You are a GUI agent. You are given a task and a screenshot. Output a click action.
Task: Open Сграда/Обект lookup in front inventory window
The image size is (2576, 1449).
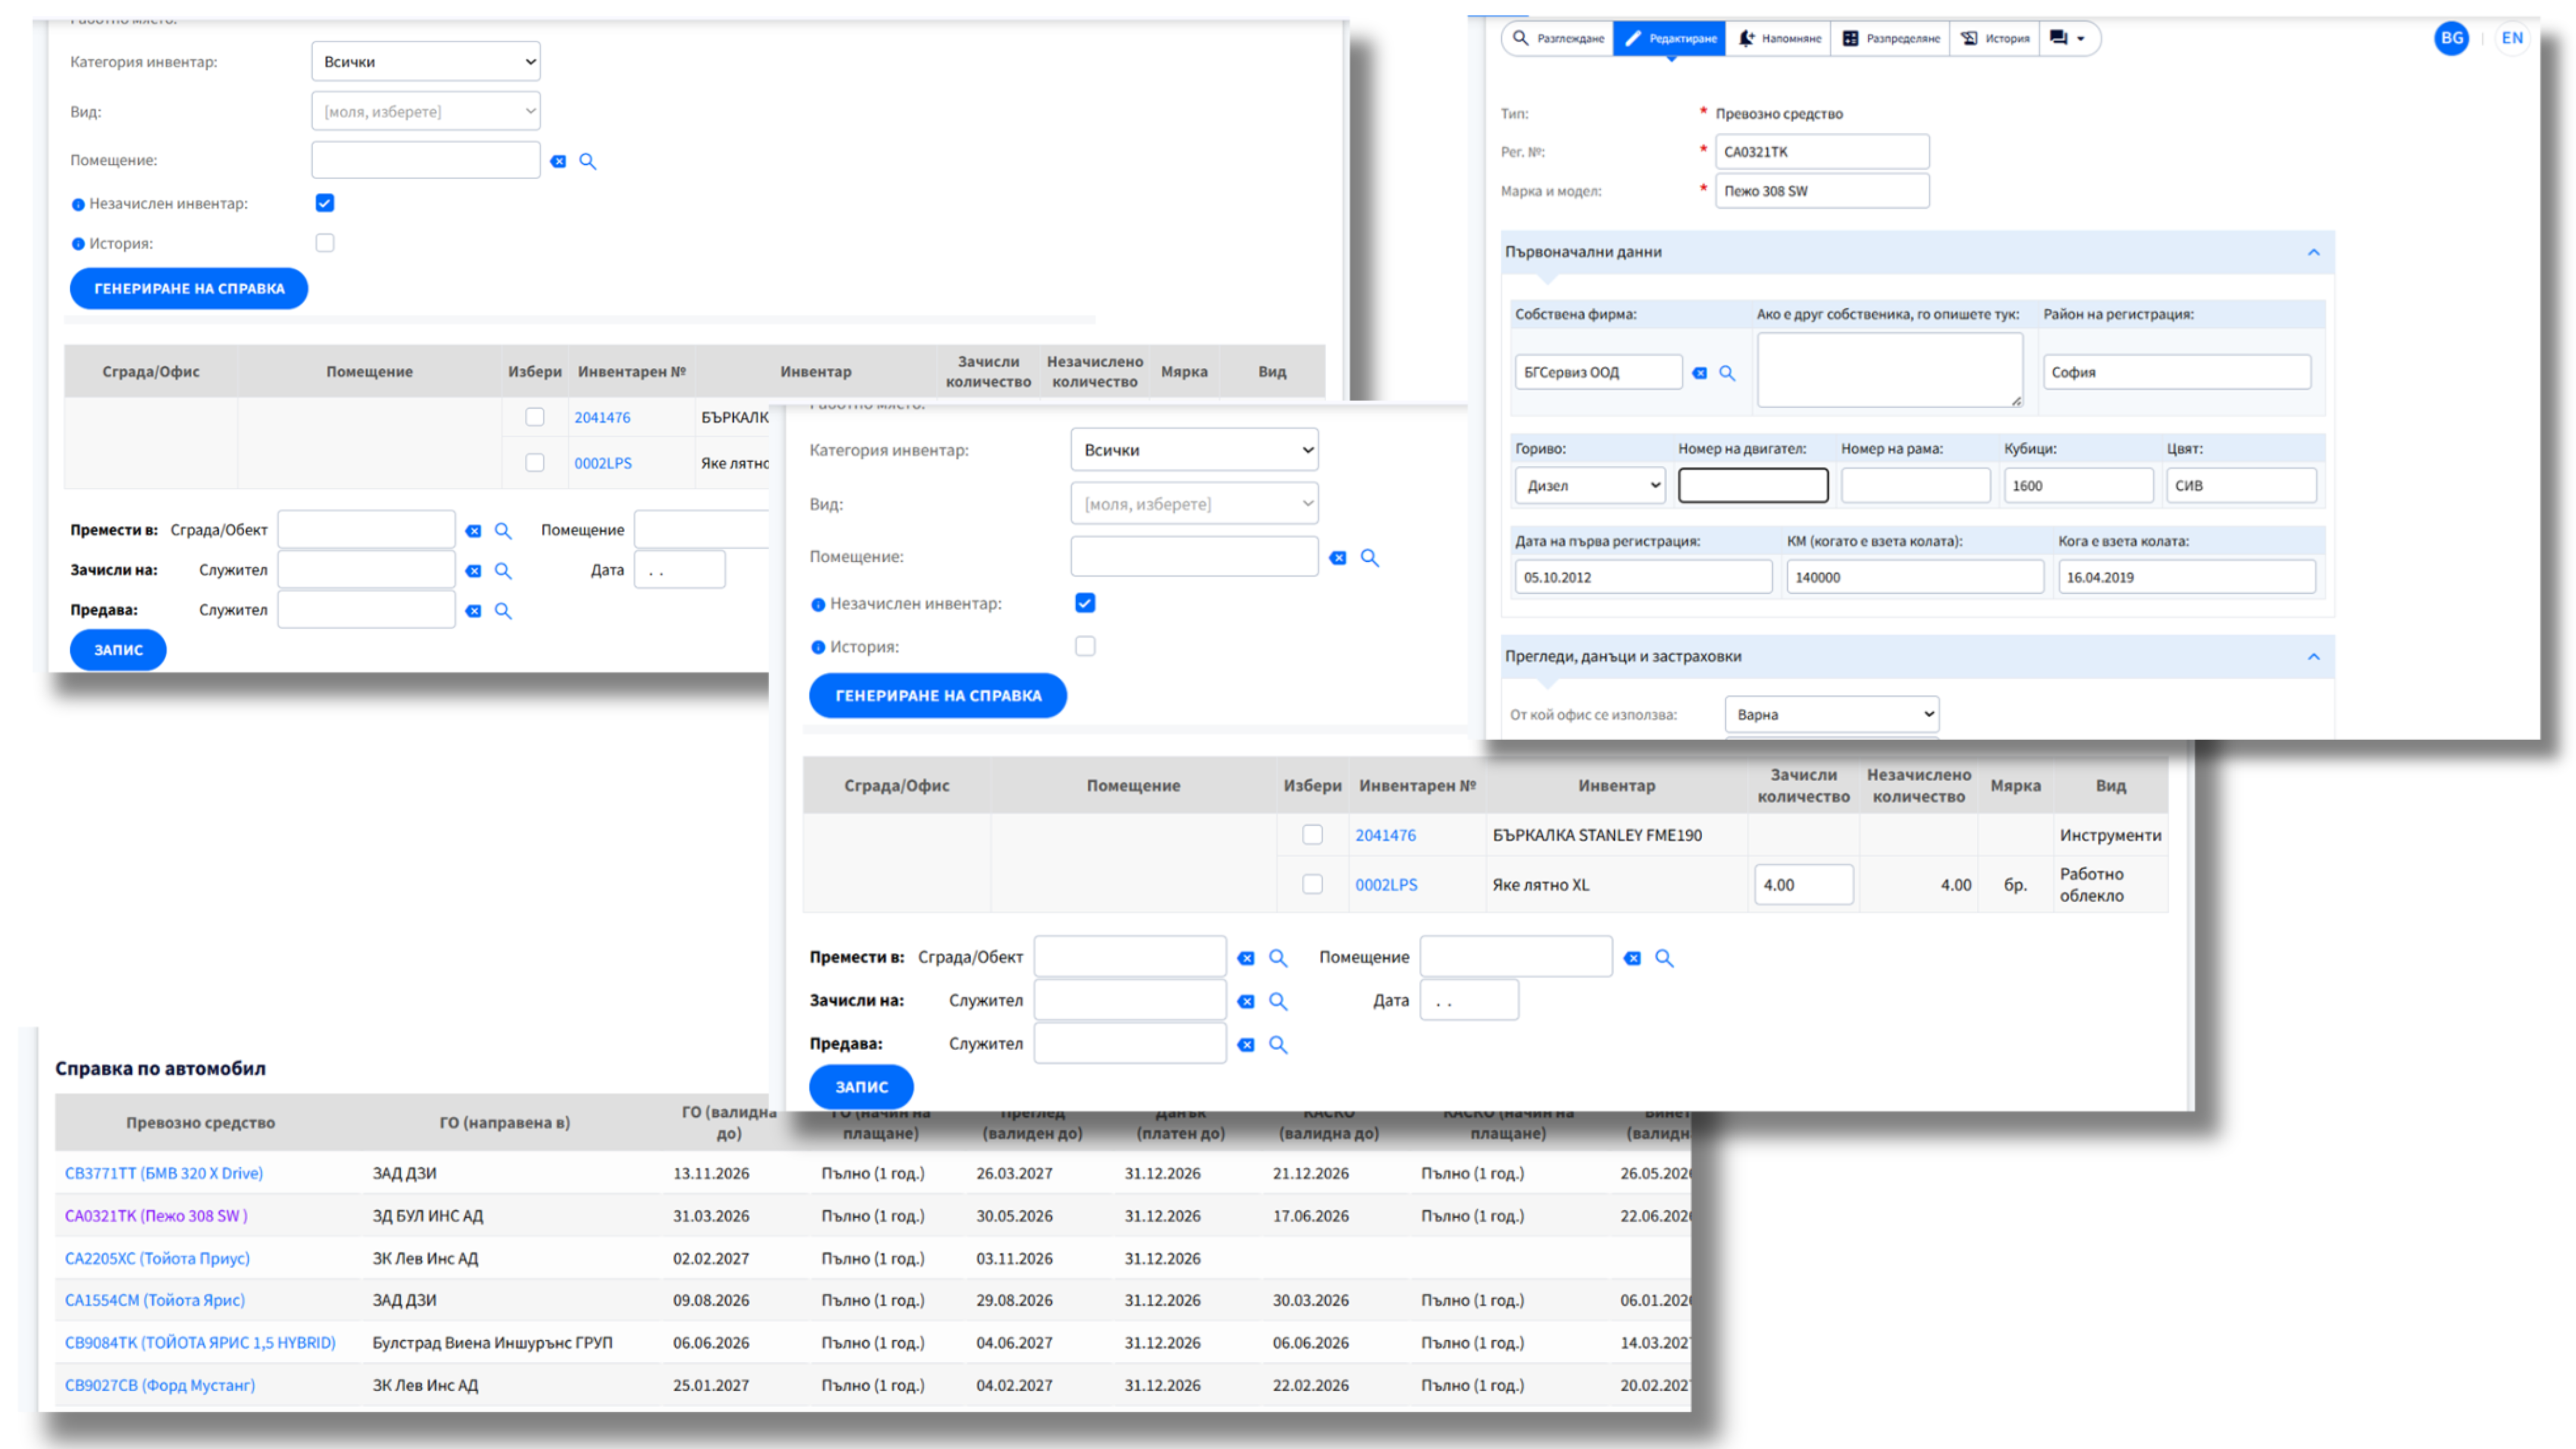(1278, 958)
